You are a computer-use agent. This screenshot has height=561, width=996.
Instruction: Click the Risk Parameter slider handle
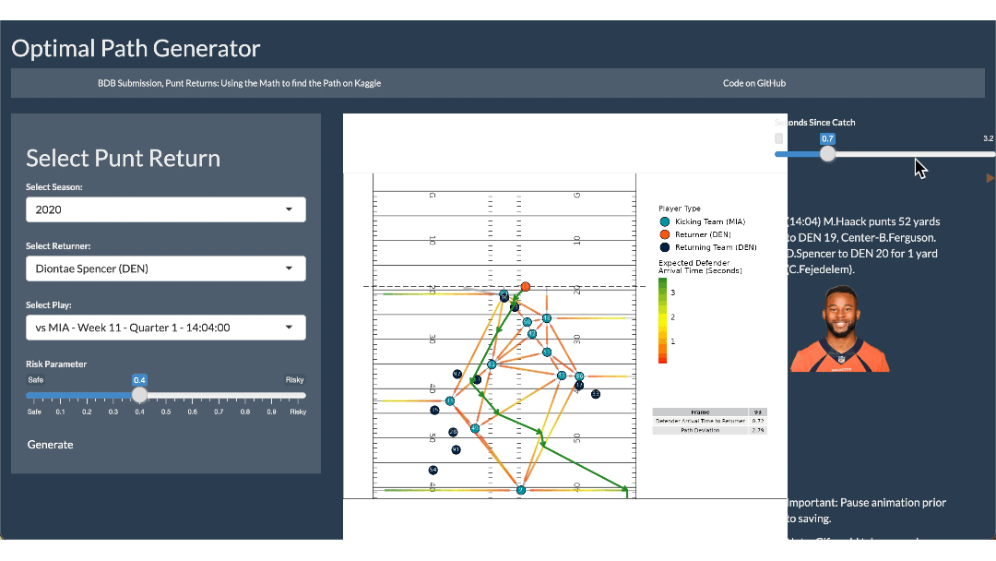click(139, 395)
